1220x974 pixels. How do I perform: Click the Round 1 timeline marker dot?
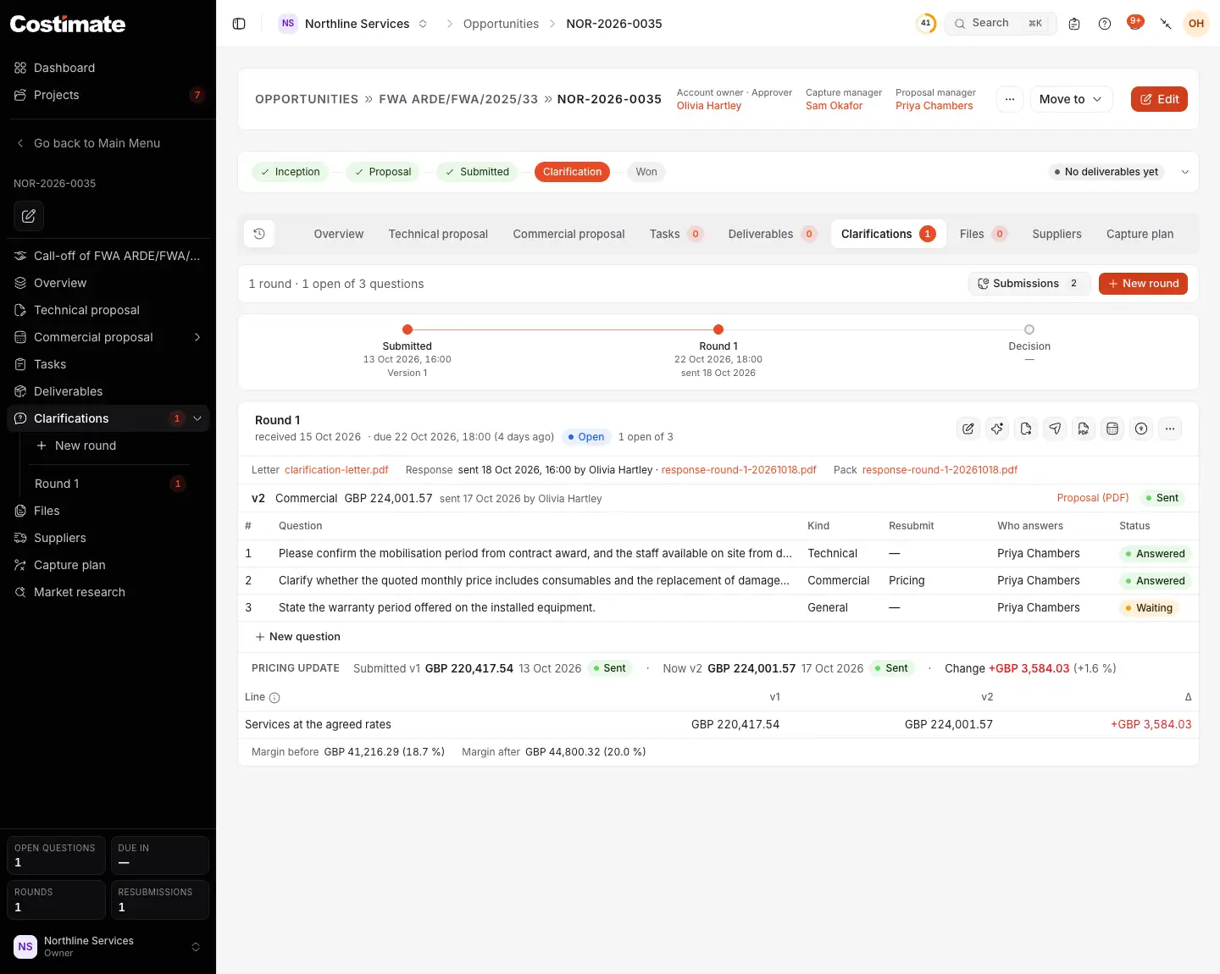[718, 329]
